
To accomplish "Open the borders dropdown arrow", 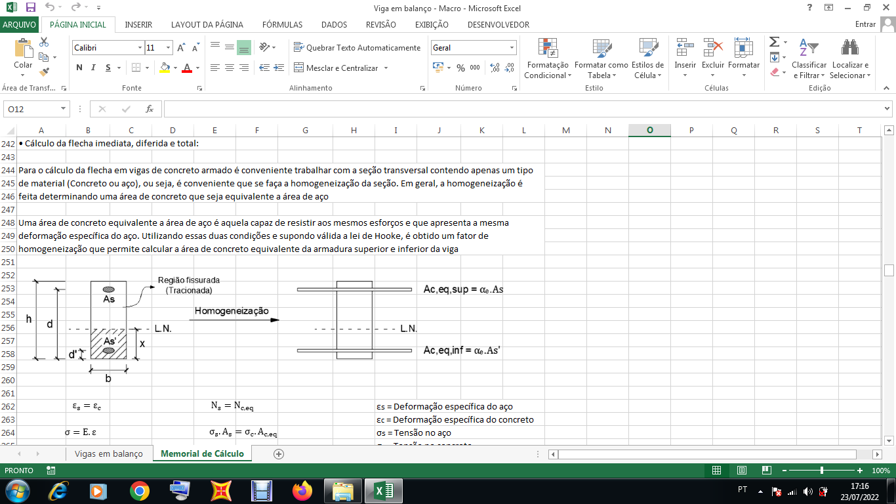I will pyautogui.click(x=147, y=68).
